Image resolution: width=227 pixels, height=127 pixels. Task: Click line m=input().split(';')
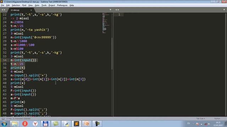(x=29, y=114)
